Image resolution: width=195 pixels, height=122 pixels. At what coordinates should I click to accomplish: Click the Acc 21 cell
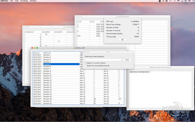pos(111,103)
